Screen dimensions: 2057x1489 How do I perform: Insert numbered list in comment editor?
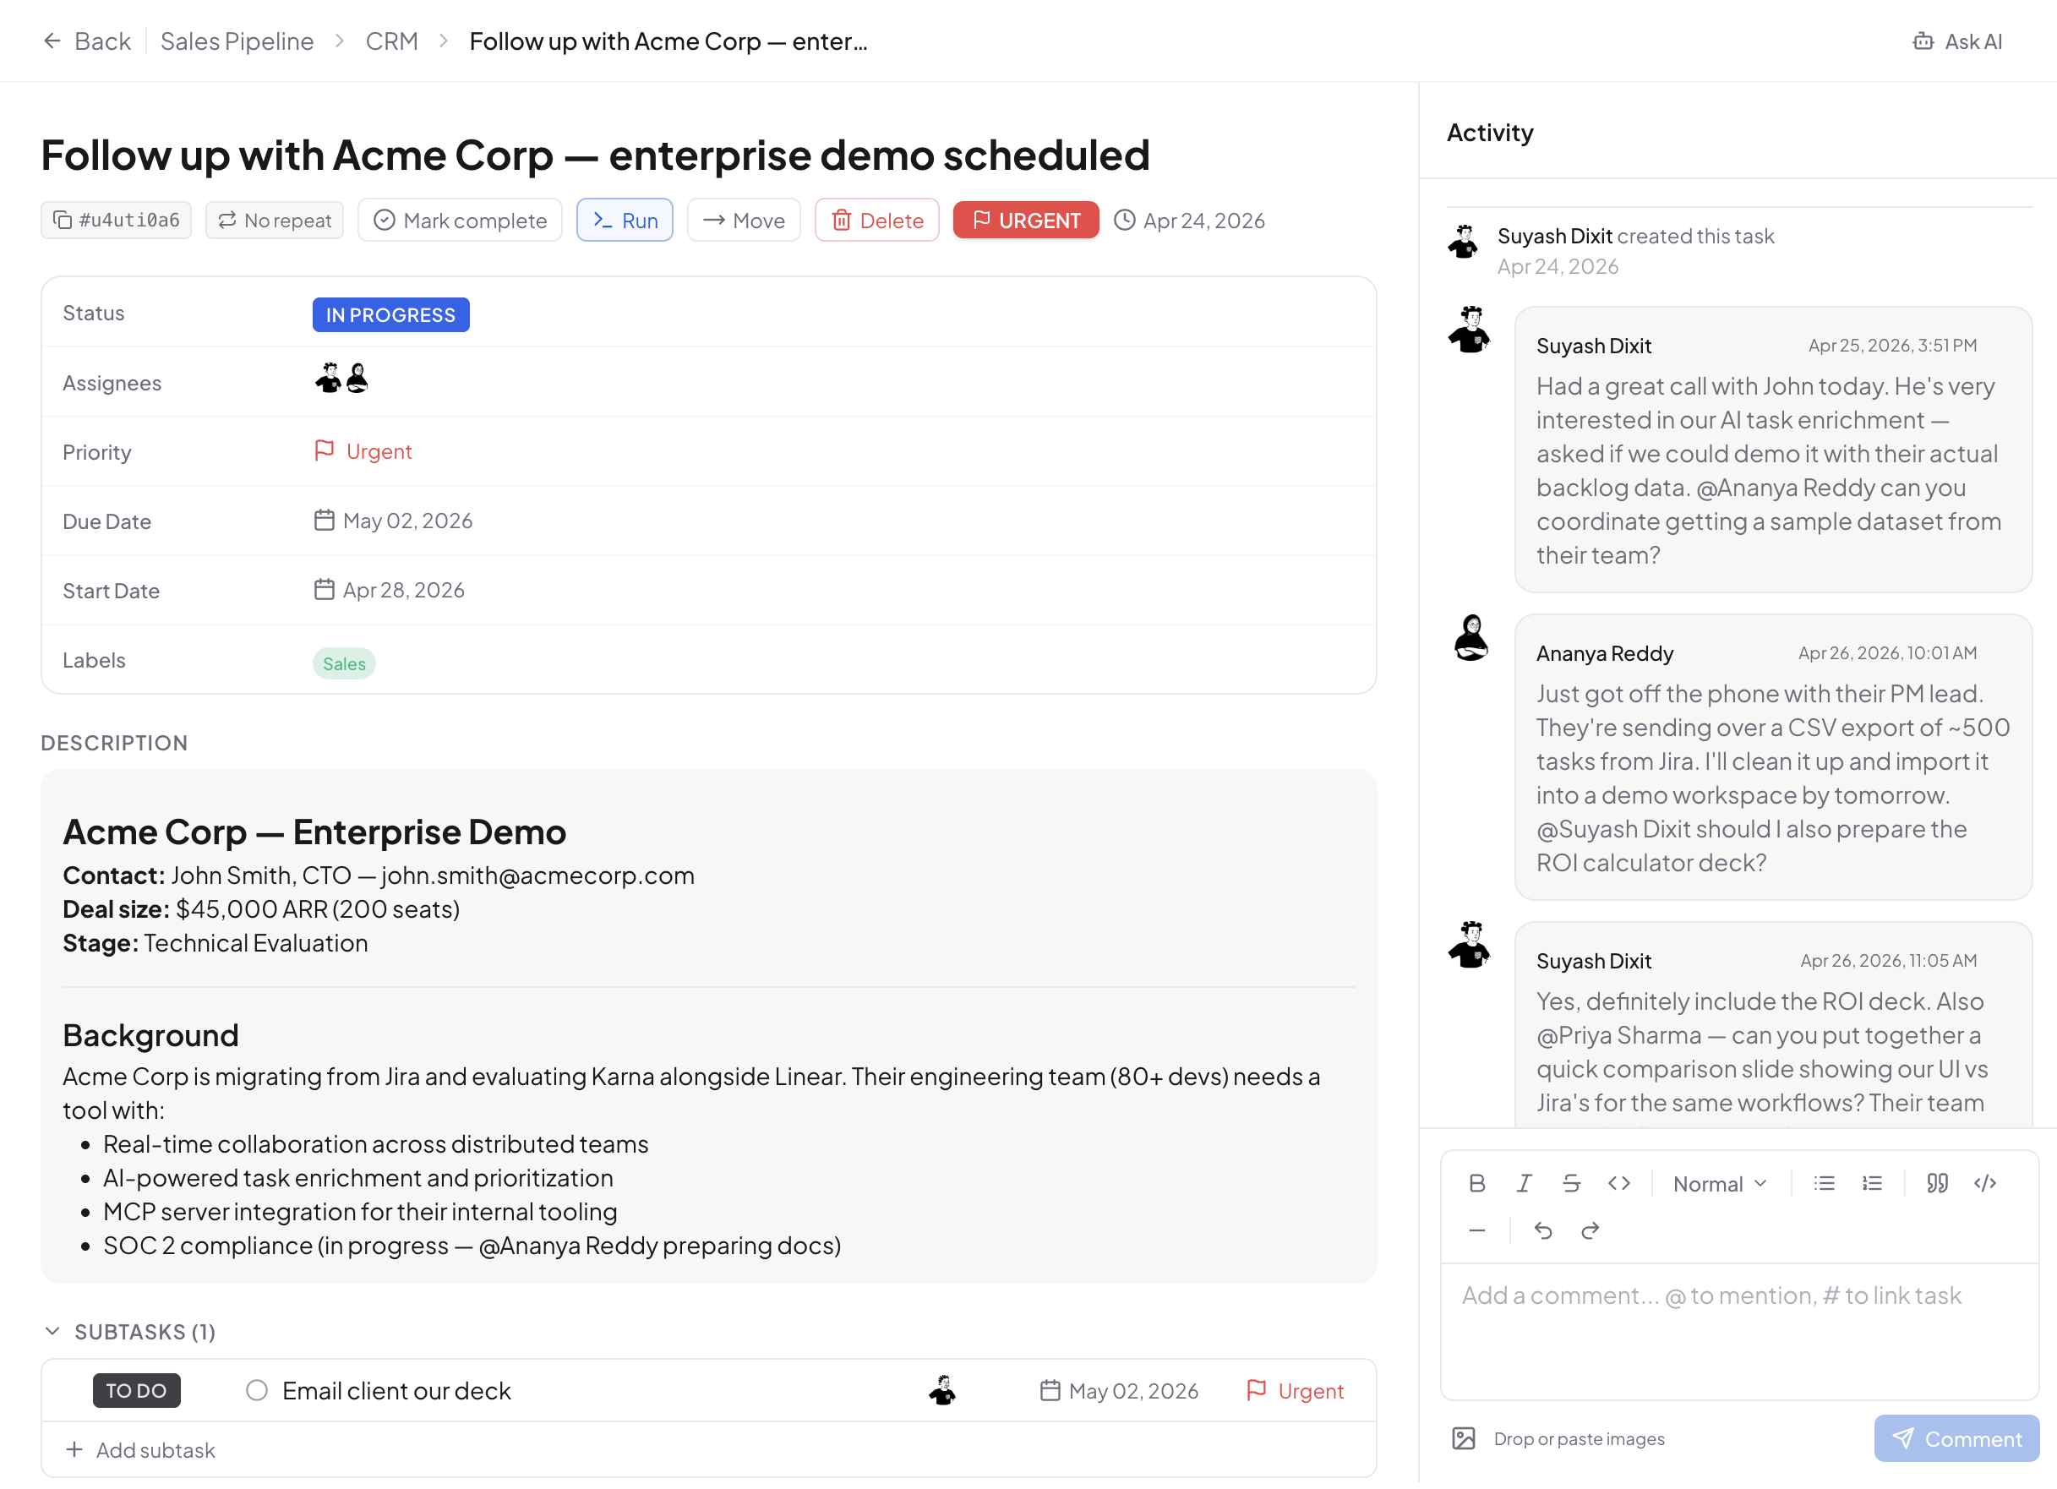[x=1872, y=1182]
